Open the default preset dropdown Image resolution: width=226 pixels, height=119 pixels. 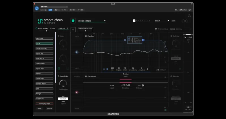162,21
